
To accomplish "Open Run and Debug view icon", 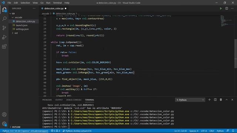I will tap(4, 37).
